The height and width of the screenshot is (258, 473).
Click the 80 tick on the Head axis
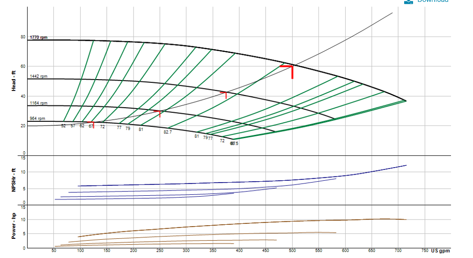coord(23,37)
